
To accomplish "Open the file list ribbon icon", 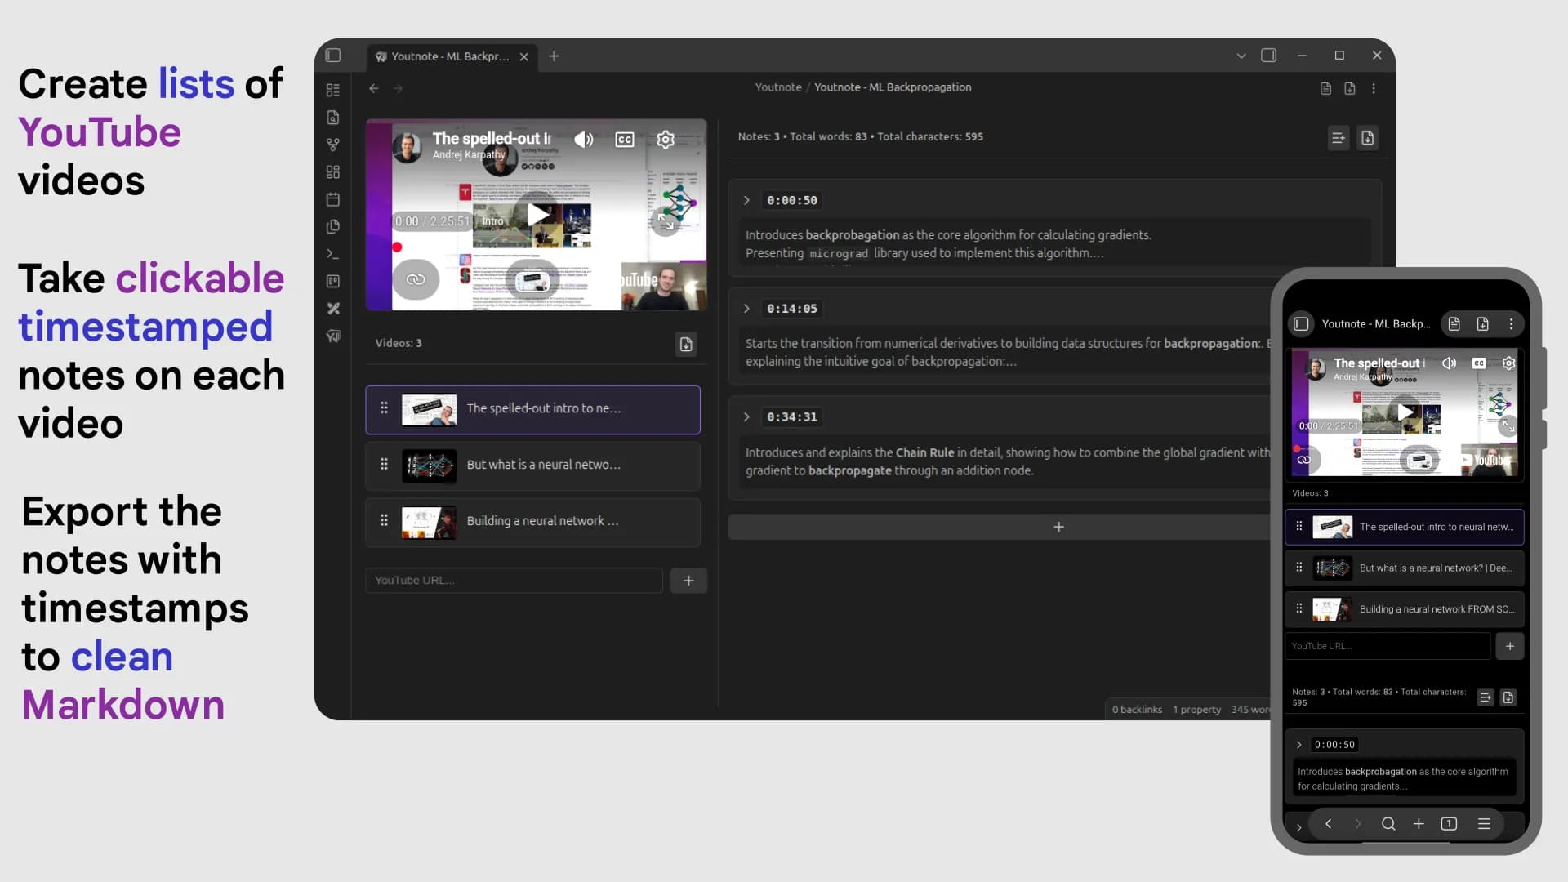I will 332,90.
